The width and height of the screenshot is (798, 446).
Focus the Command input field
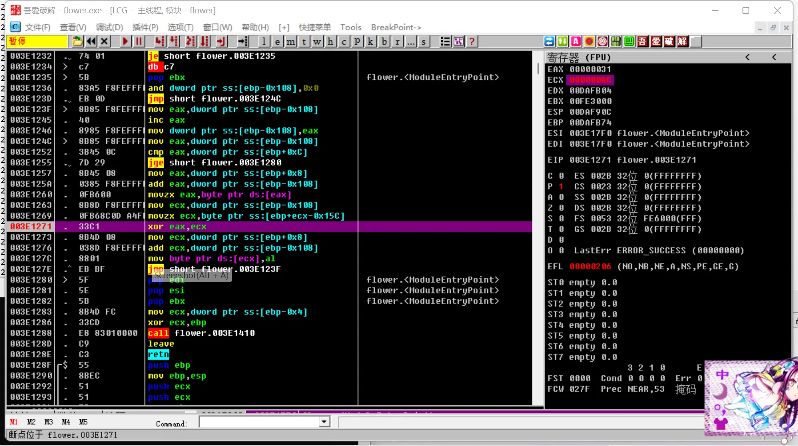(x=260, y=422)
